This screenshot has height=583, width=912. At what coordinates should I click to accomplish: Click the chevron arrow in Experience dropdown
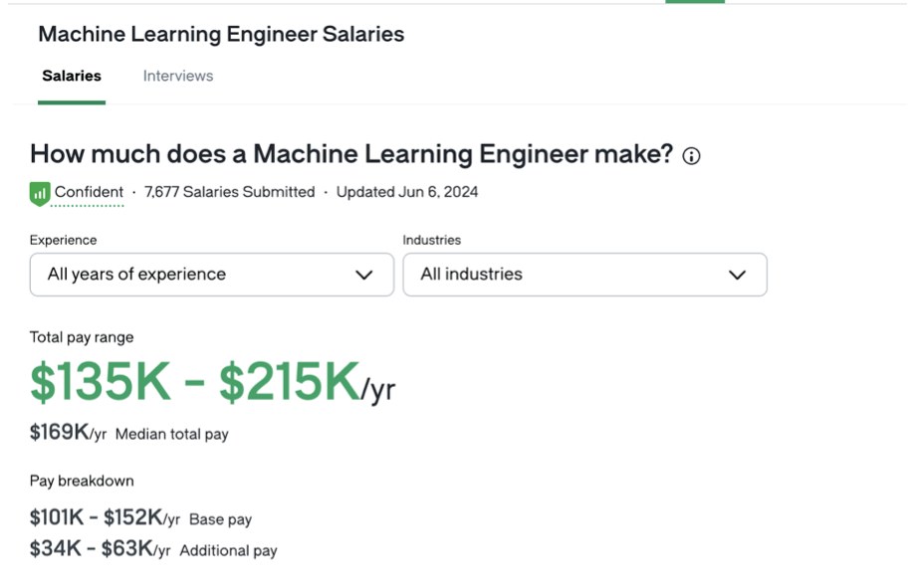364,275
